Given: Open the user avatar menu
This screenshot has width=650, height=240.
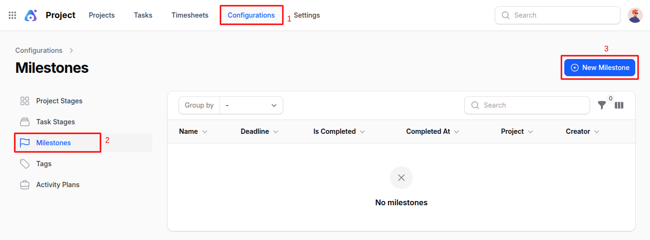Looking at the screenshot, I should coord(635,15).
